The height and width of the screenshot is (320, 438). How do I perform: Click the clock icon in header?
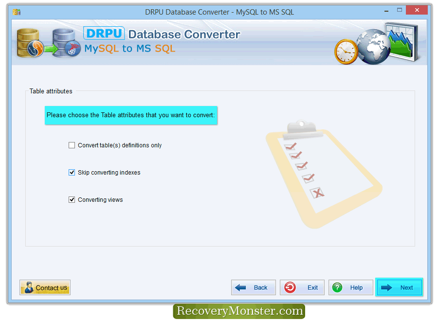tap(347, 52)
